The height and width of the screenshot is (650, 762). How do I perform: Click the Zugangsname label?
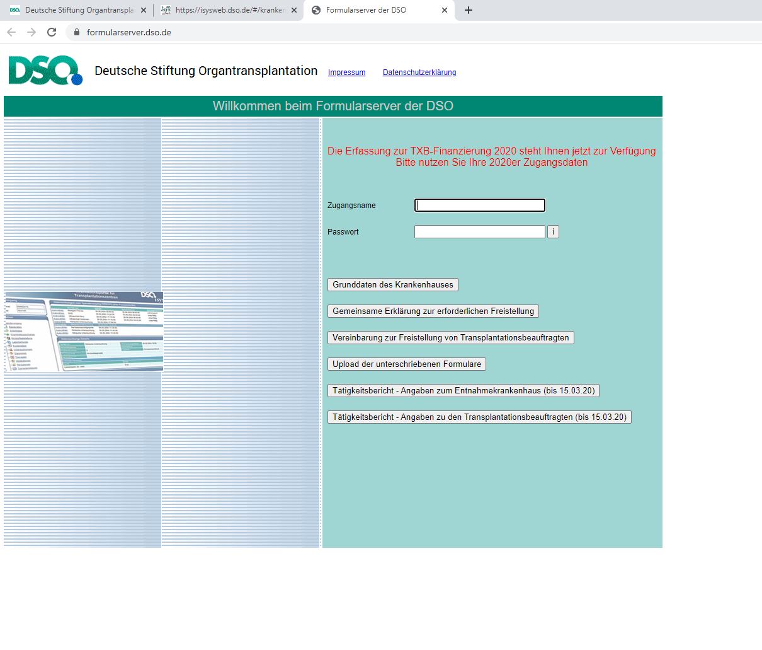pyautogui.click(x=351, y=206)
